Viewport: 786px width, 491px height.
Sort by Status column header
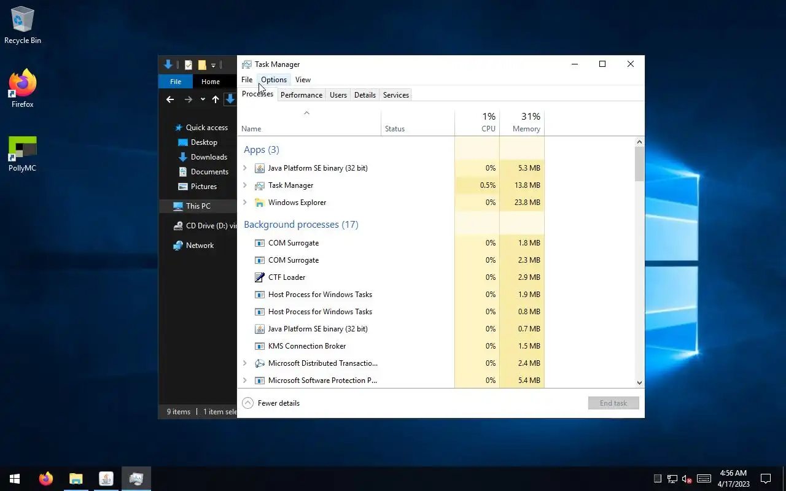coord(418,123)
